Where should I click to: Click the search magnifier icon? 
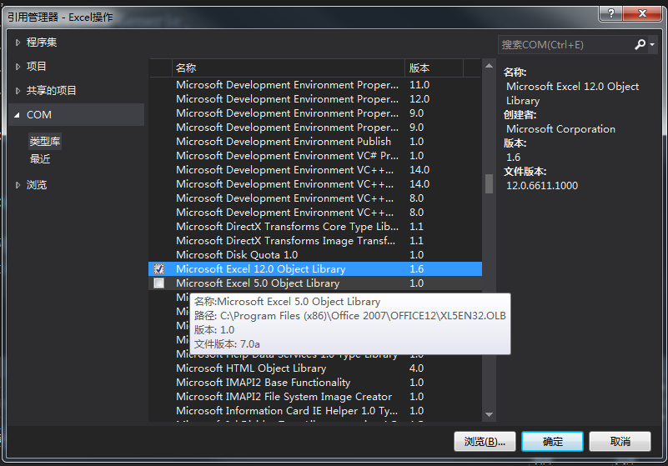pos(640,44)
